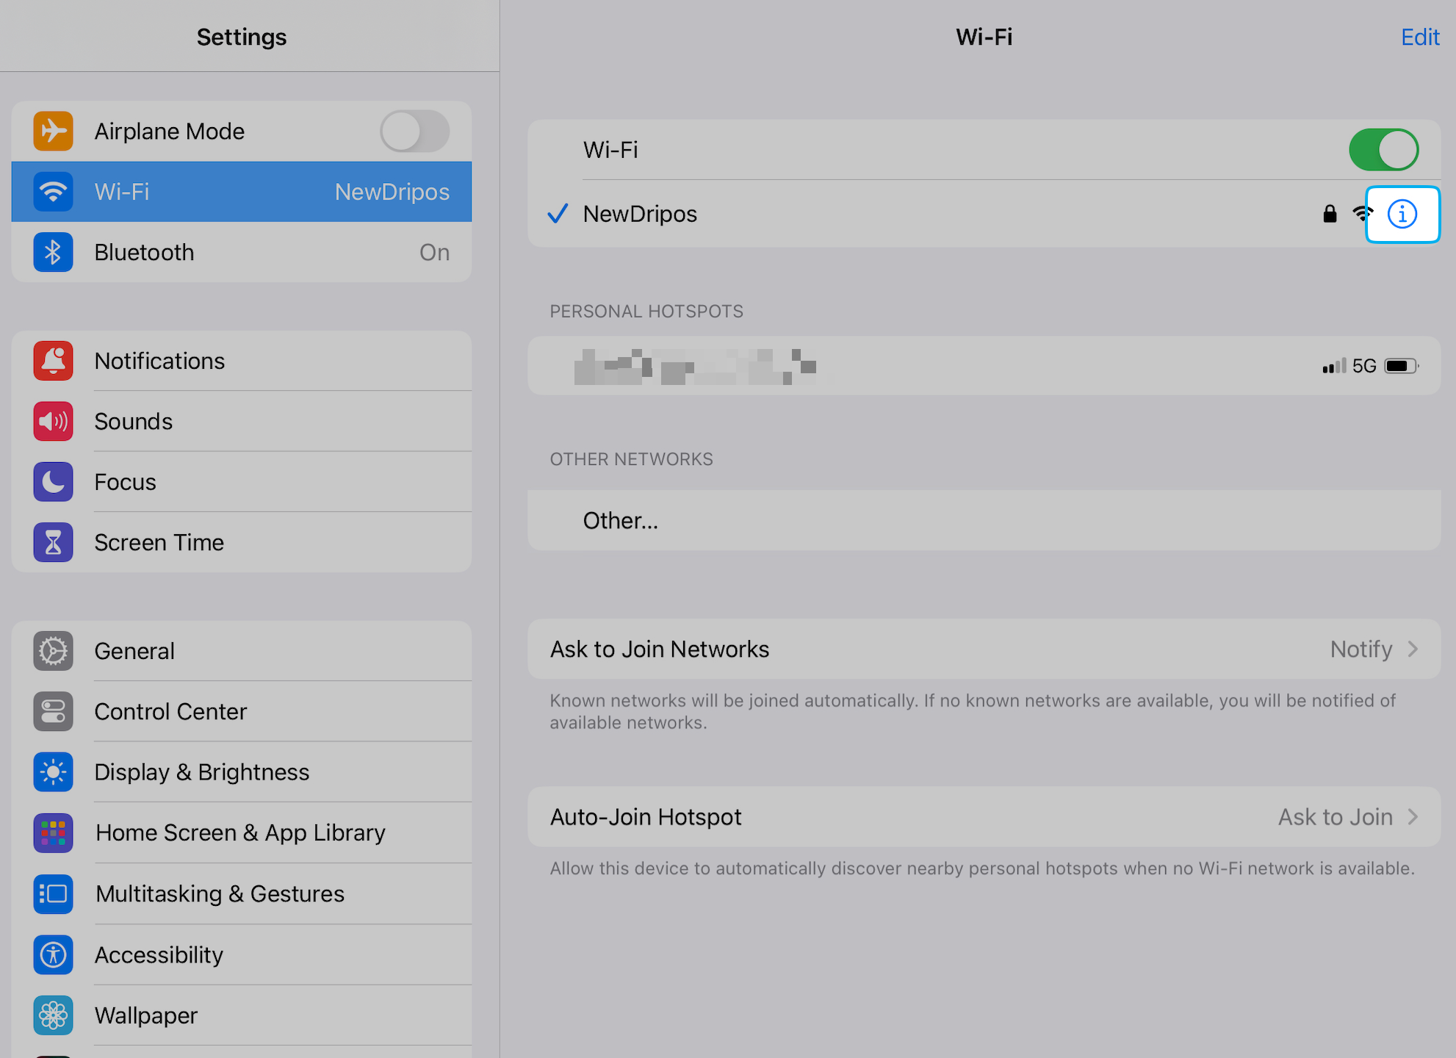Click the orange Airplane Mode icon
This screenshot has height=1058, width=1456.
[53, 132]
